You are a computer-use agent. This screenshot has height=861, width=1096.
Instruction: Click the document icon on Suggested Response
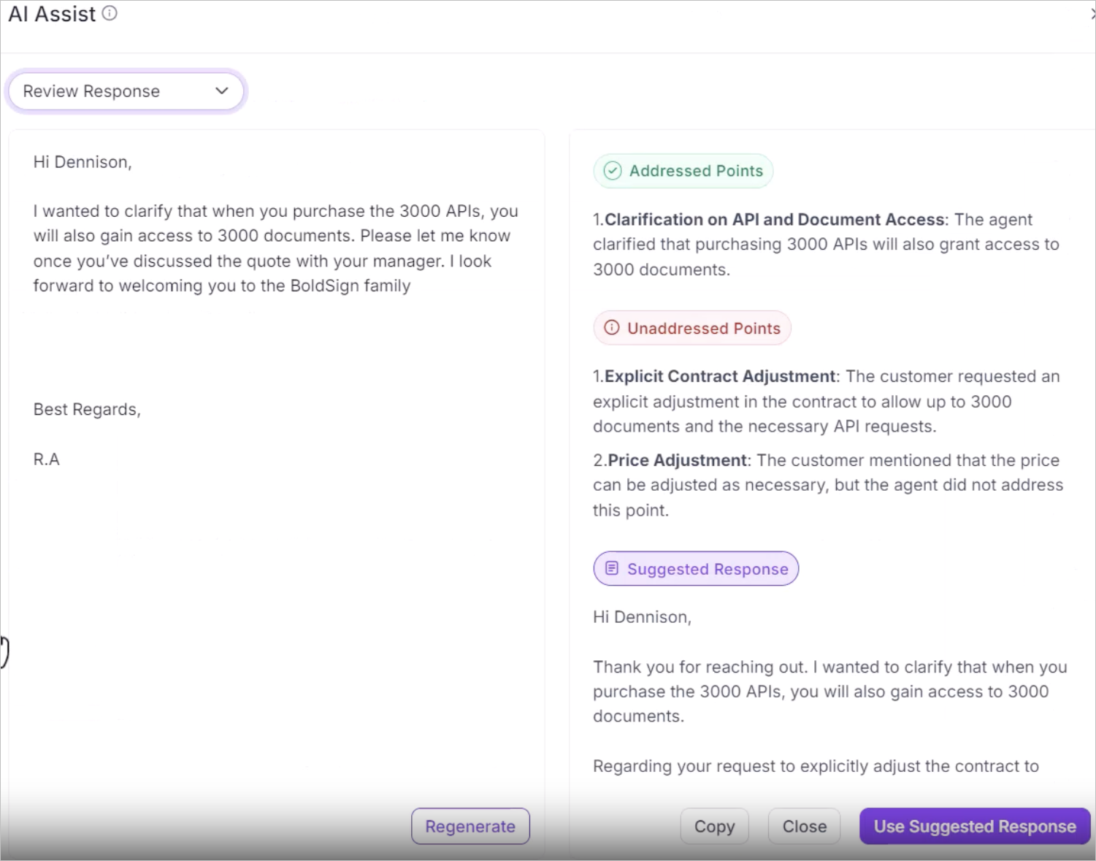click(x=612, y=568)
